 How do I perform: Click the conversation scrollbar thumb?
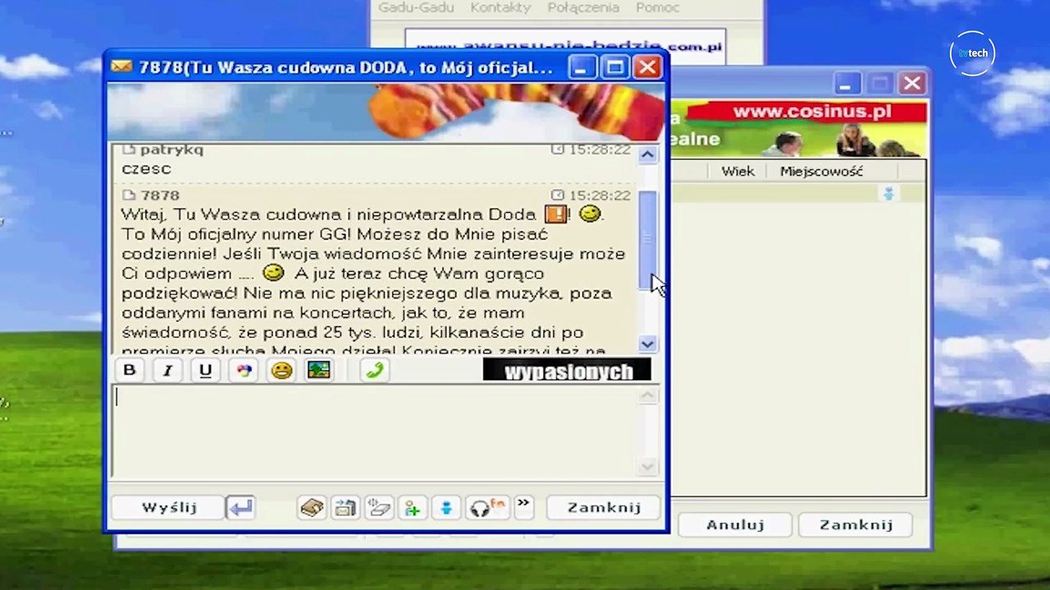tap(647, 239)
